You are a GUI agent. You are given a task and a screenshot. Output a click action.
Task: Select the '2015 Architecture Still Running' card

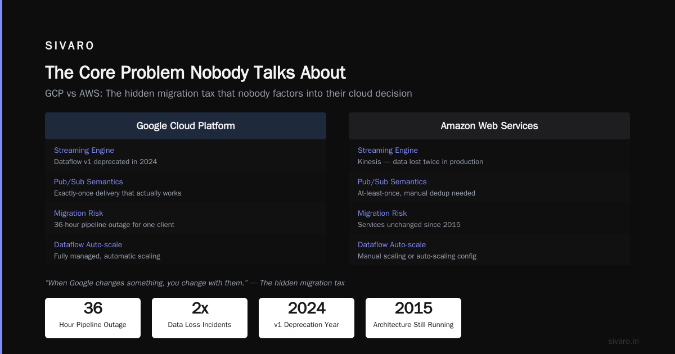[413, 318]
